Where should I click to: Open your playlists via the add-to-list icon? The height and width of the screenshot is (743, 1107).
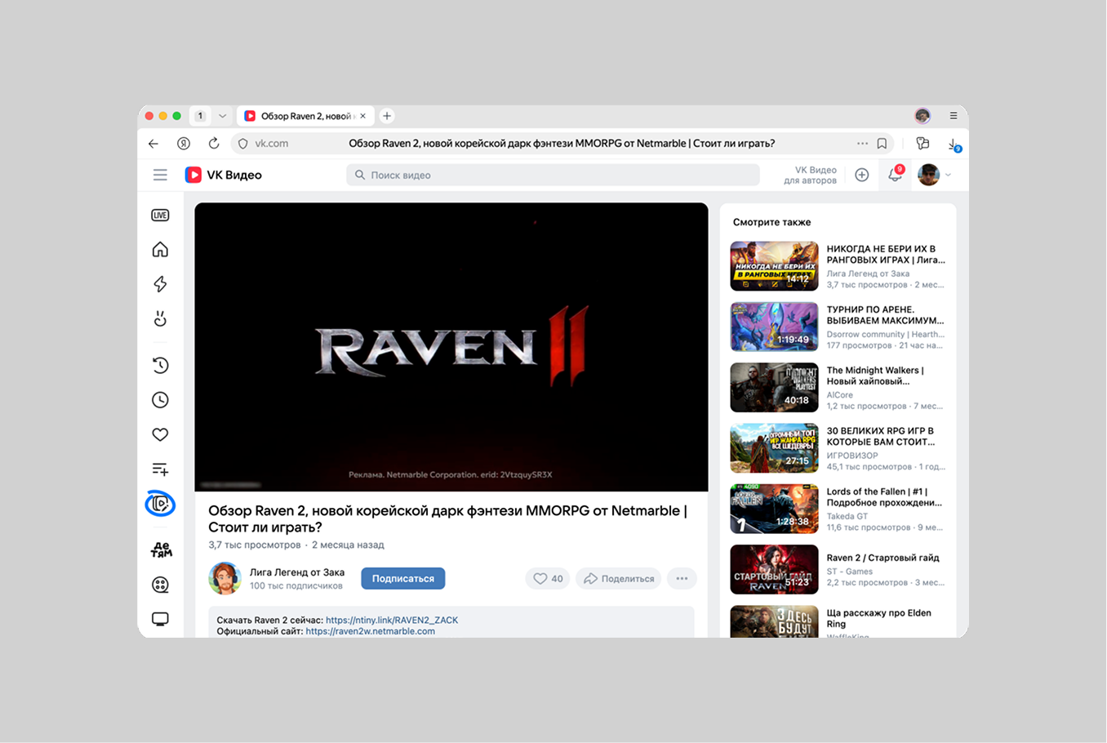pyautogui.click(x=160, y=469)
